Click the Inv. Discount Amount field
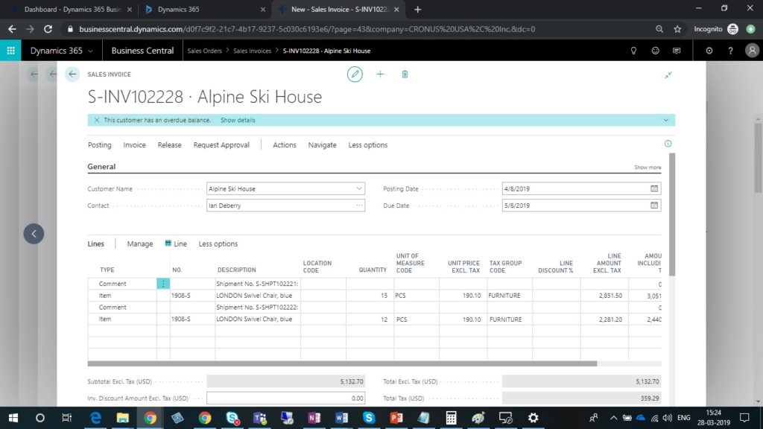Image resolution: width=763 pixels, height=429 pixels. coord(285,398)
